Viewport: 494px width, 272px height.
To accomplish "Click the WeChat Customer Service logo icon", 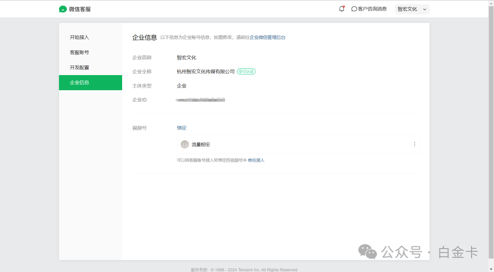I will (x=63, y=9).
